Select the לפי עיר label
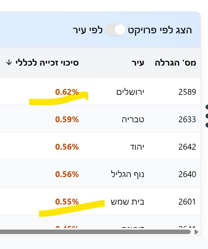 pyautogui.click(x=88, y=30)
